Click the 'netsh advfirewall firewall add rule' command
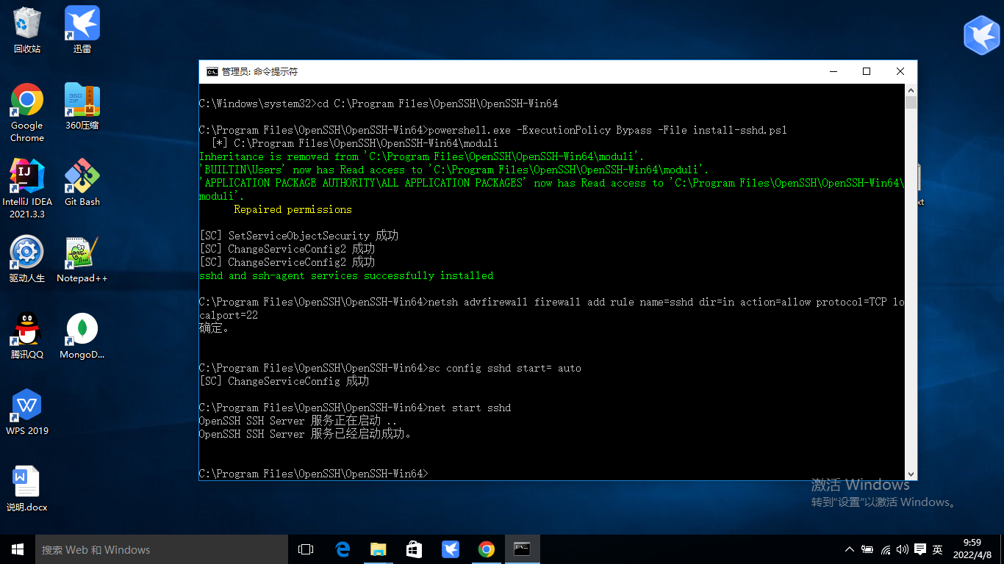The width and height of the screenshot is (1004, 564). [x=552, y=308]
